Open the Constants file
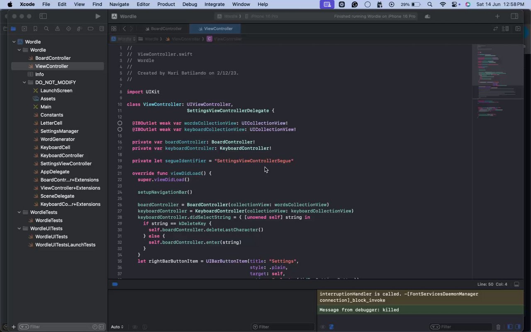The height and width of the screenshot is (332, 531). click(51, 115)
